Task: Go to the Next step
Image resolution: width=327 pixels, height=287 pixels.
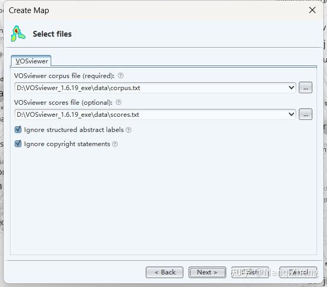Action: coord(207,272)
